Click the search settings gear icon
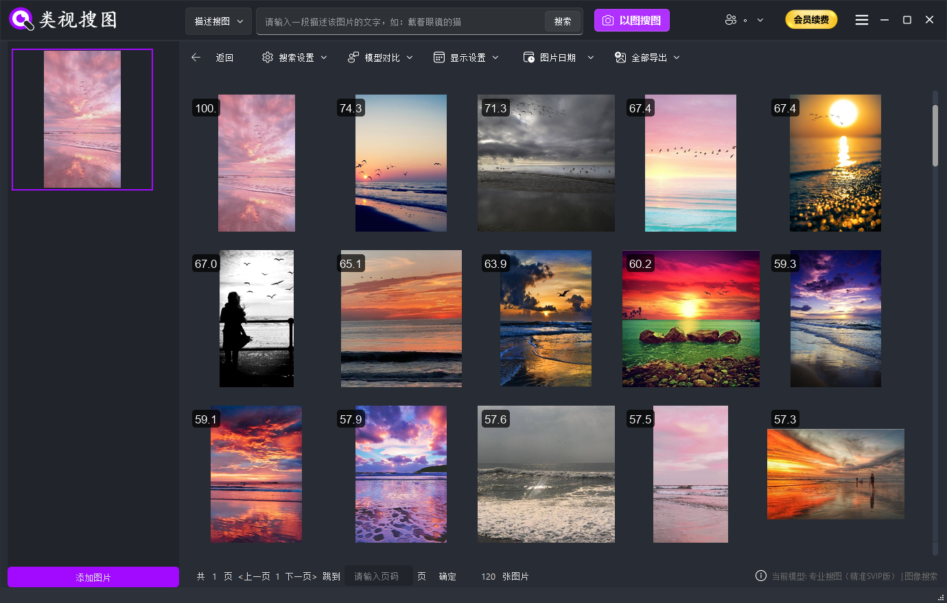The height and width of the screenshot is (603, 947). (268, 58)
